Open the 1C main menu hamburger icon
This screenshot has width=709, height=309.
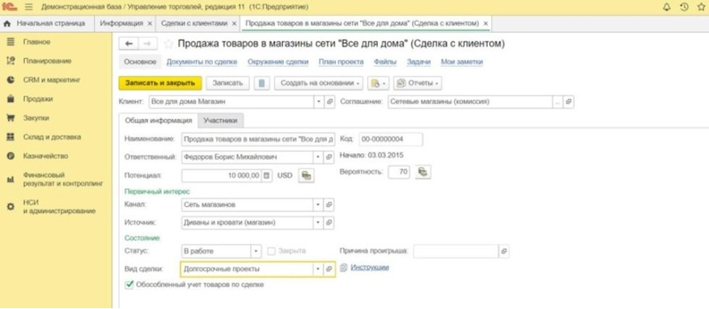pyautogui.click(x=29, y=7)
